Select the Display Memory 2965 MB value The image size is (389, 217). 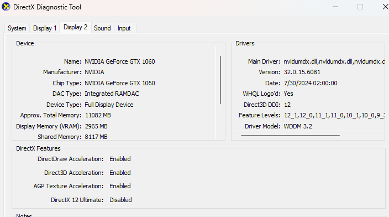[x=96, y=126]
